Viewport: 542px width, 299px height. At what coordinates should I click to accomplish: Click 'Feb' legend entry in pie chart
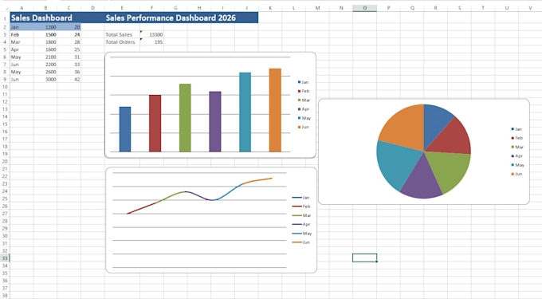(516, 138)
